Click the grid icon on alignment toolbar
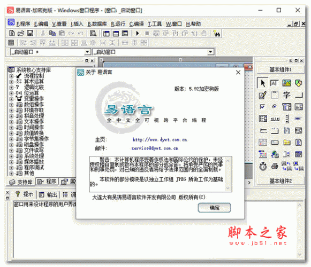This screenshot has width=311, height=267. [11, 43]
